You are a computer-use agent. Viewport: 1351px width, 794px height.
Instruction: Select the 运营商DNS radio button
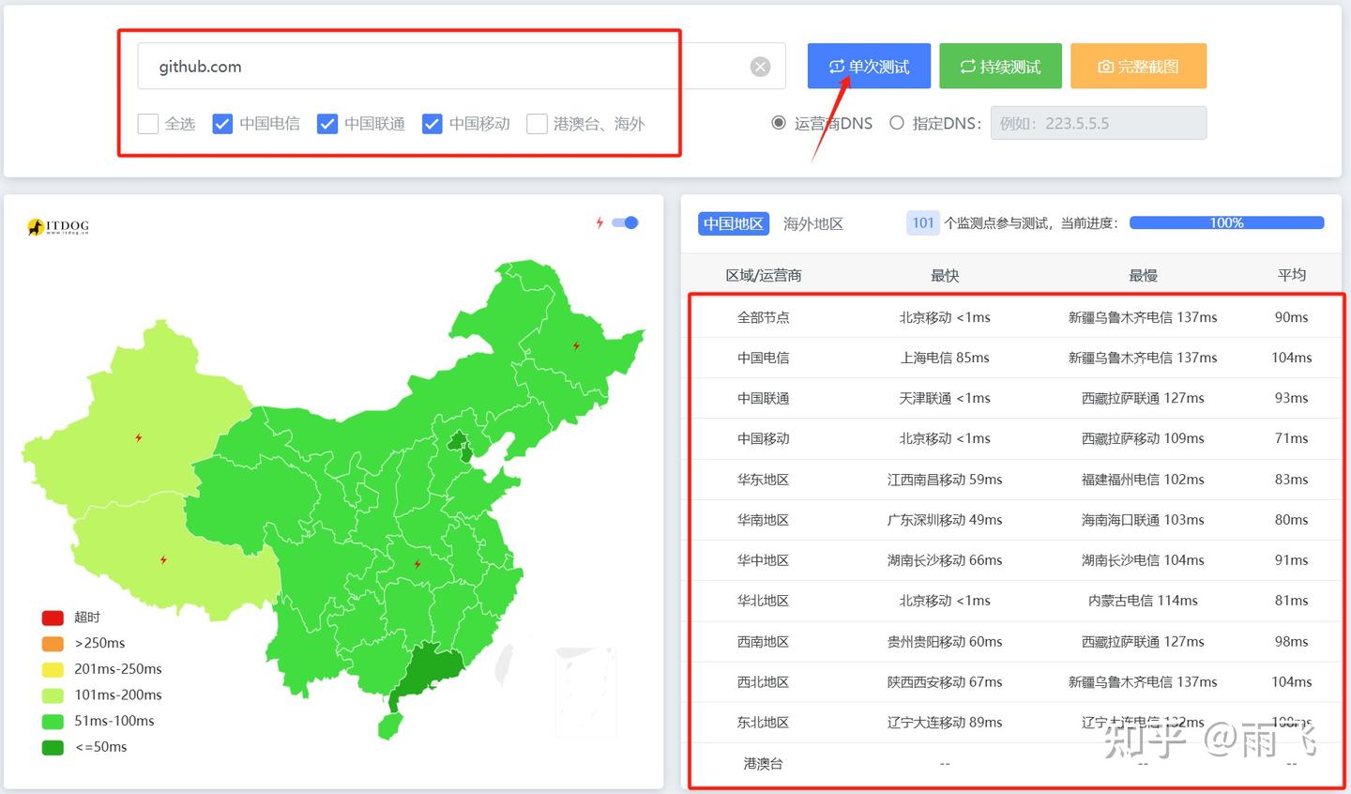click(779, 123)
